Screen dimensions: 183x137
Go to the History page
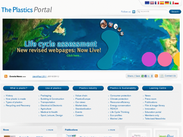click(9, 96)
